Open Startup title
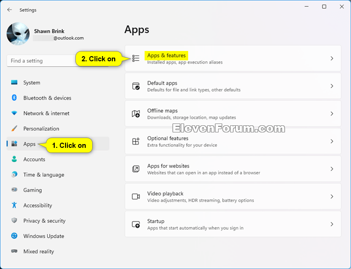Image resolution: width=351 pixels, height=269 pixels. click(x=155, y=221)
